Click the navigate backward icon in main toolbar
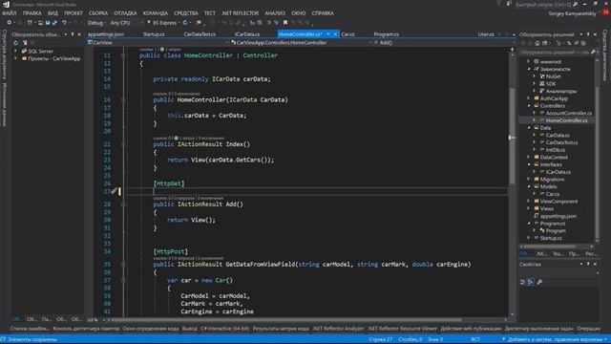This screenshot has height=344, width=611. [9, 23]
